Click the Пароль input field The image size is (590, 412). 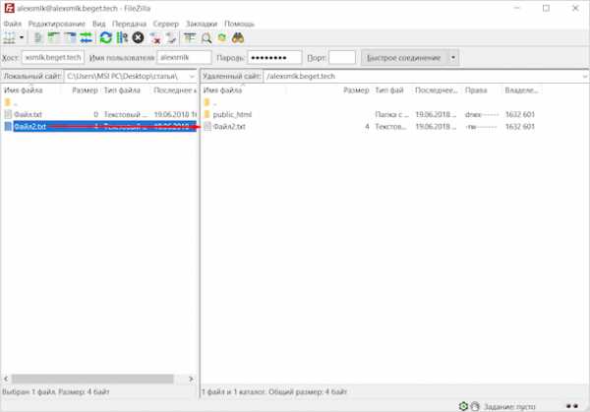coord(274,58)
